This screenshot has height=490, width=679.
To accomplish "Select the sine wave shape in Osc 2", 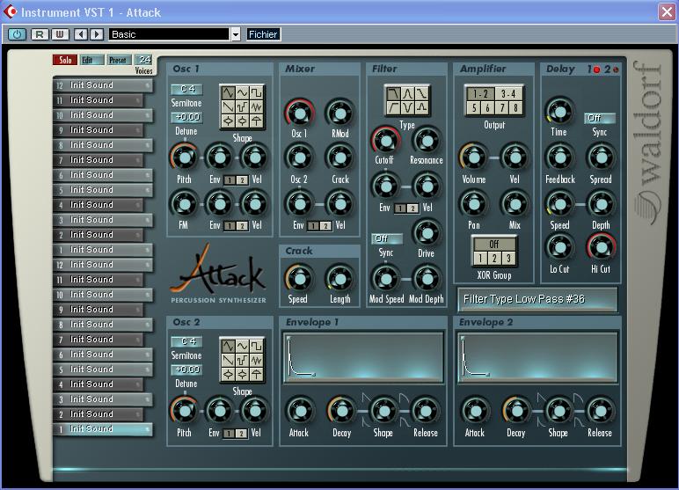I will 243,346.
